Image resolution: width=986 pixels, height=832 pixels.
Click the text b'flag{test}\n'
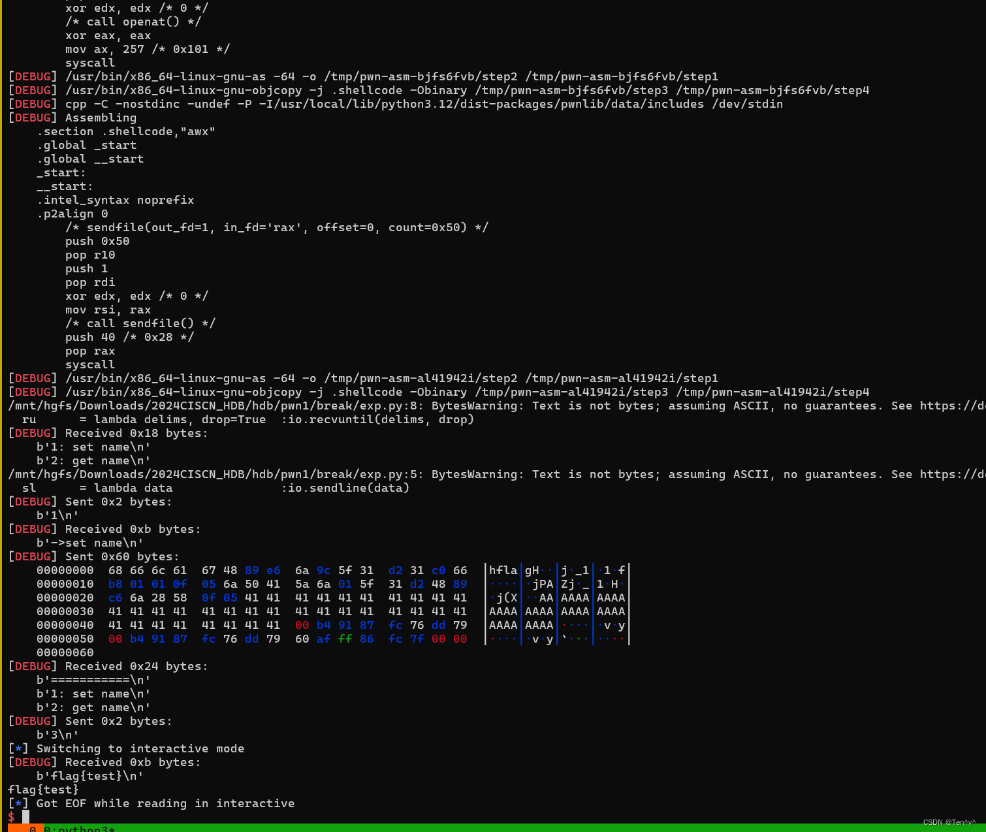[90, 776]
